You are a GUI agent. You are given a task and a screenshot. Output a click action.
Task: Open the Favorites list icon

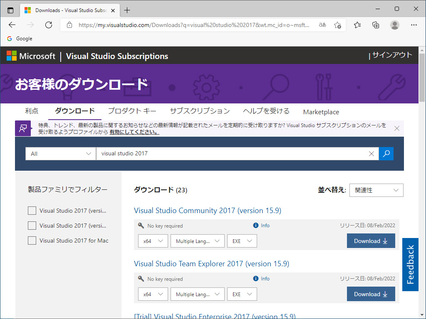357,25
